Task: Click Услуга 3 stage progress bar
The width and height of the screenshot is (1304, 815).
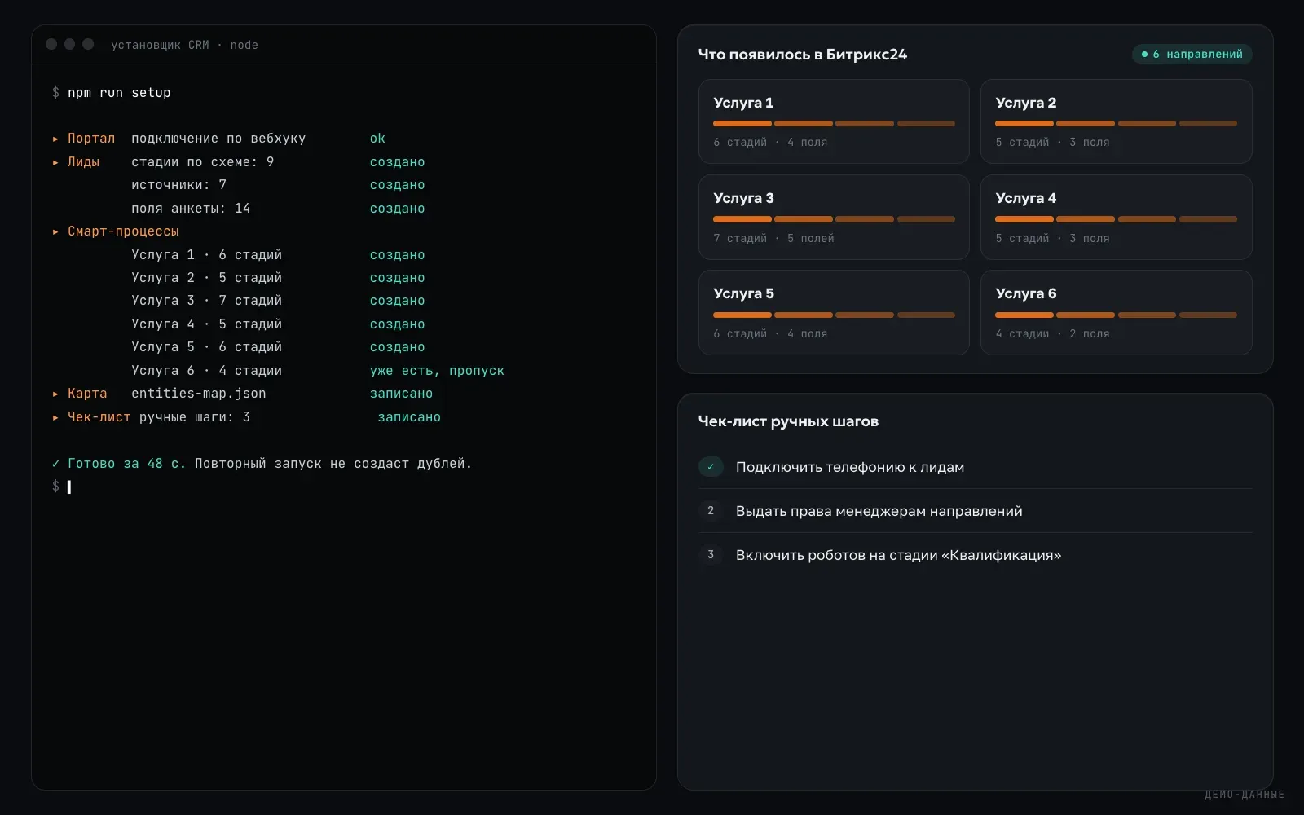Action: 834,219
